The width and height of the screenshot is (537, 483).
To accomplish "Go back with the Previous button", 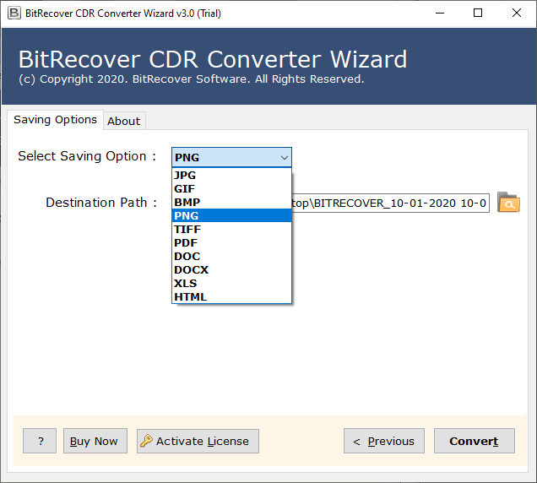I will tap(384, 441).
